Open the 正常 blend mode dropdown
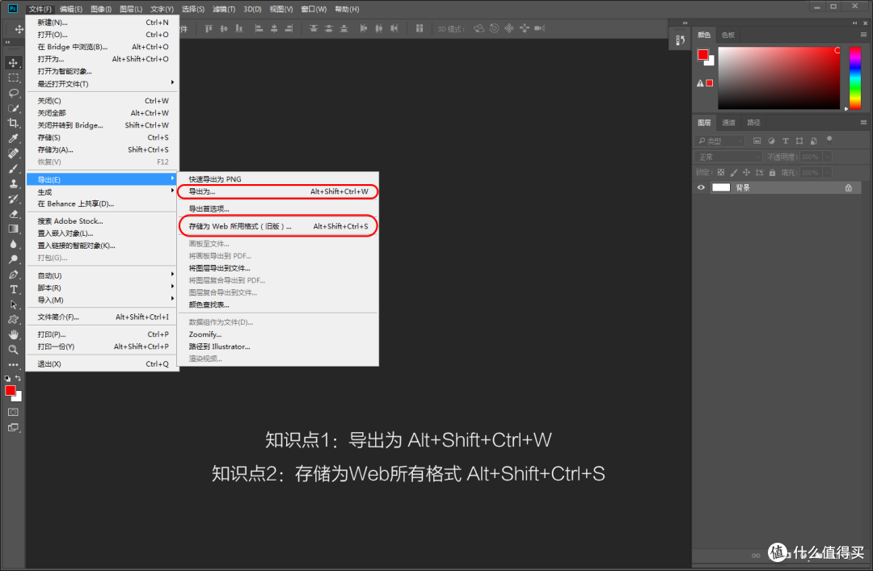 [x=727, y=157]
